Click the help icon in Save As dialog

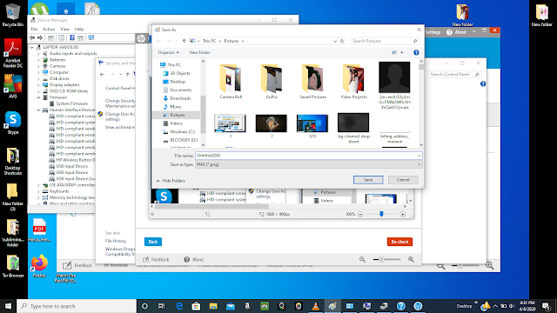416,52
